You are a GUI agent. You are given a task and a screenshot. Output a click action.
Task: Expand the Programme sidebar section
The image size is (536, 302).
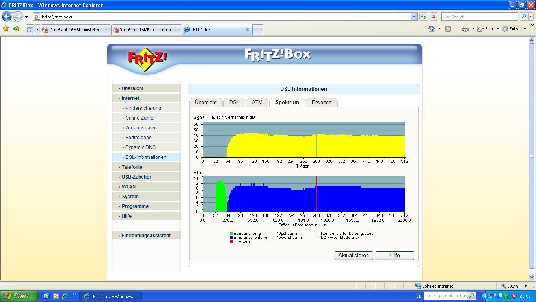click(x=146, y=206)
